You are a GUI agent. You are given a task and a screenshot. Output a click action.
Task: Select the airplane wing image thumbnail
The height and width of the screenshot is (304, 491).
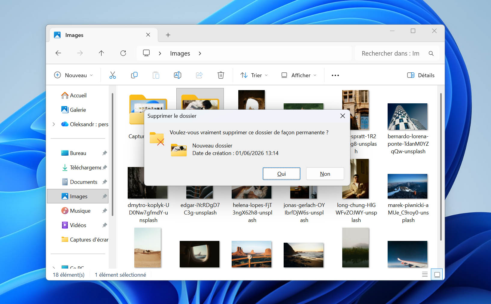point(408,254)
